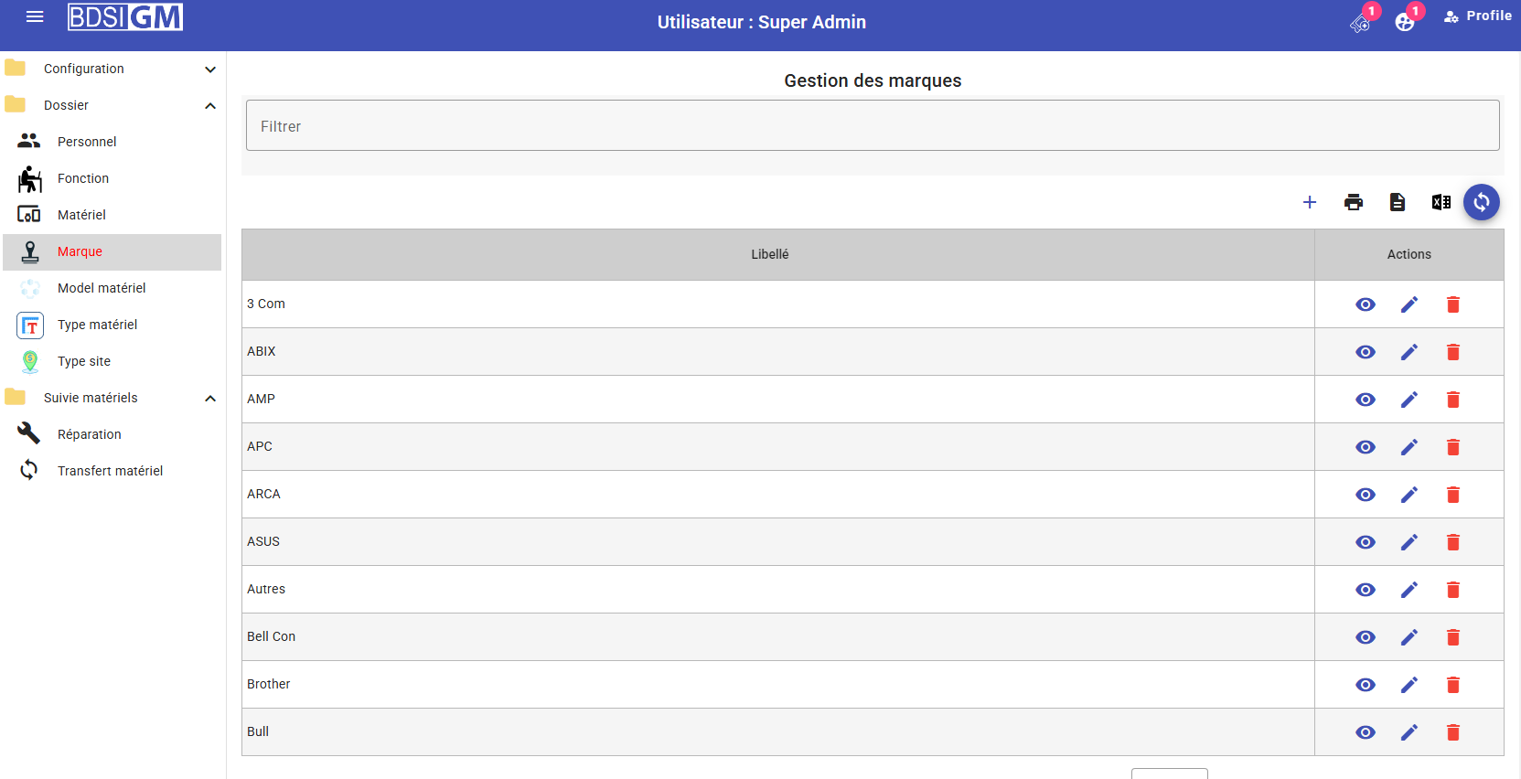Delete the APC row
The width and height of the screenshot is (1521, 779).
pos(1453,447)
